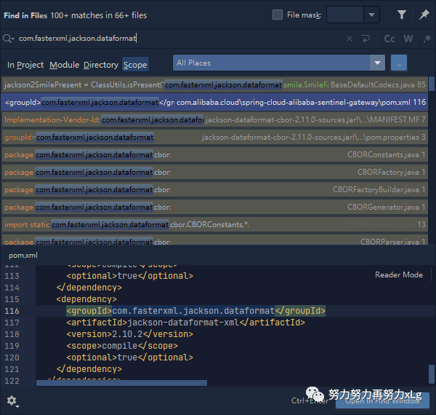
Task: Open search history via magnifier icon
Action: (x=8, y=39)
